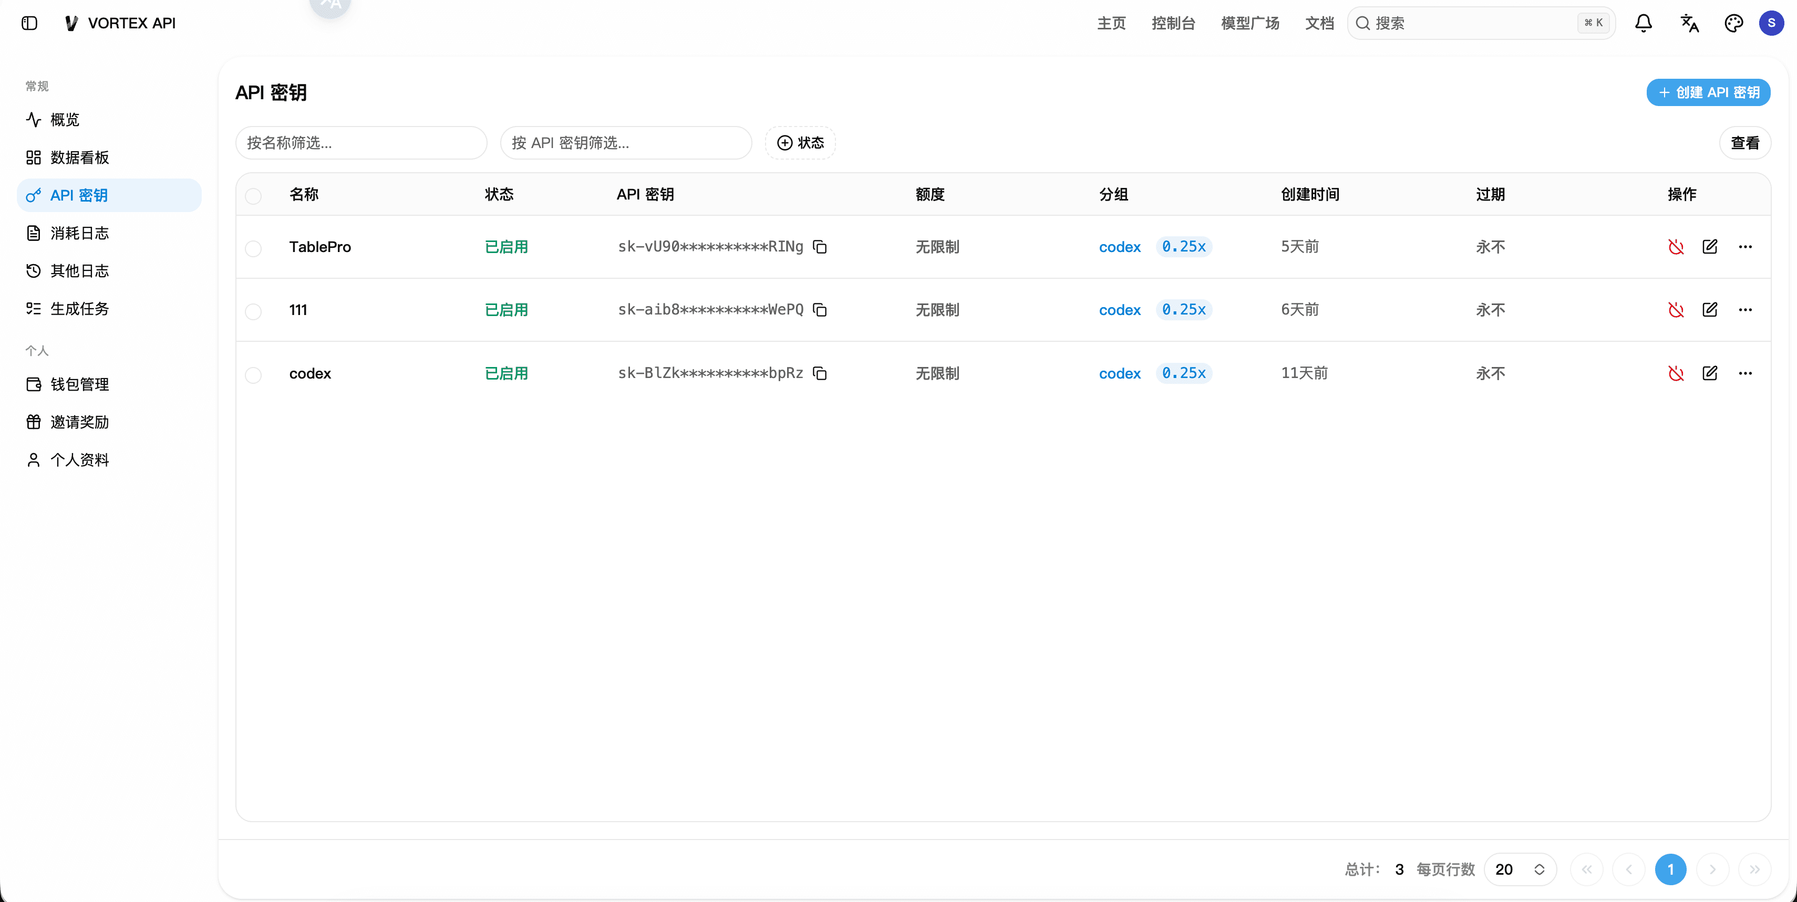Image resolution: width=1797 pixels, height=902 pixels.
Task: Open 概览 in sidebar
Action: coord(109,120)
